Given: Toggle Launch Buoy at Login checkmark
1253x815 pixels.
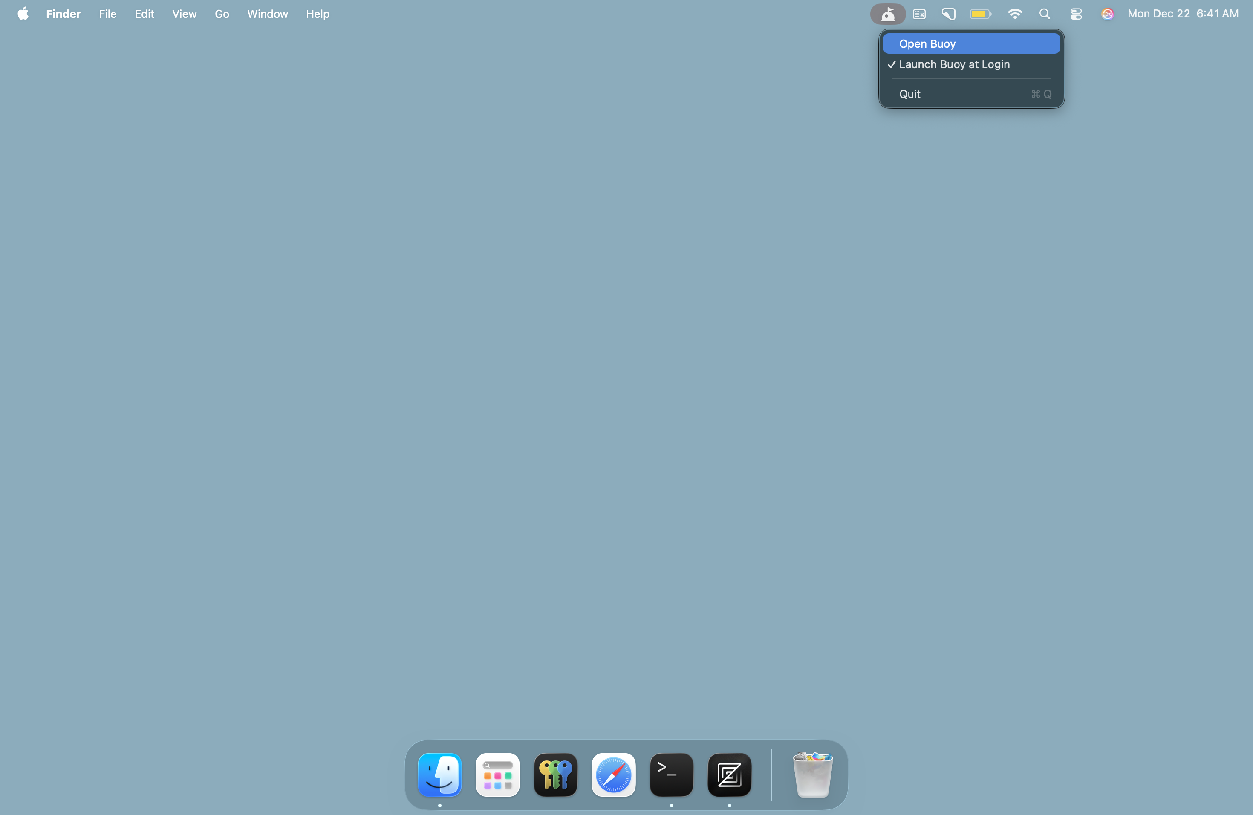Looking at the screenshot, I should pos(954,64).
